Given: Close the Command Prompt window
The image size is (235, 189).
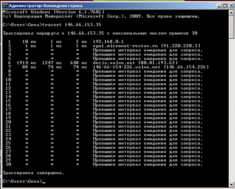Looking at the screenshot, I should 231,6.
